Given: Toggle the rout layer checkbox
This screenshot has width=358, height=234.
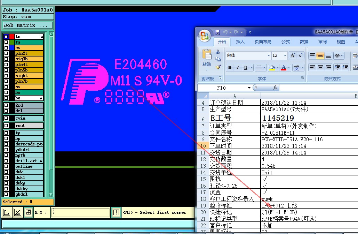Looking at the screenshot, I should click(6, 126).
